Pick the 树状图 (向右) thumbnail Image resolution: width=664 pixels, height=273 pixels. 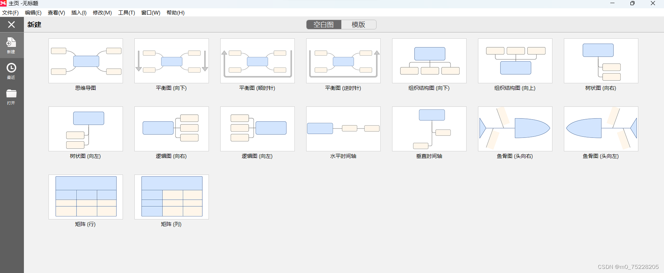point(601,61)
